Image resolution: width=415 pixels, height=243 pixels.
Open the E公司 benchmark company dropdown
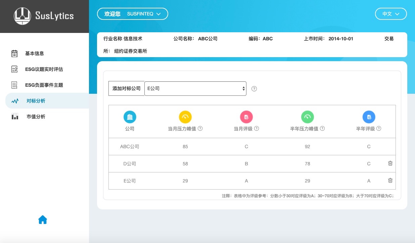tap(195, 89)
